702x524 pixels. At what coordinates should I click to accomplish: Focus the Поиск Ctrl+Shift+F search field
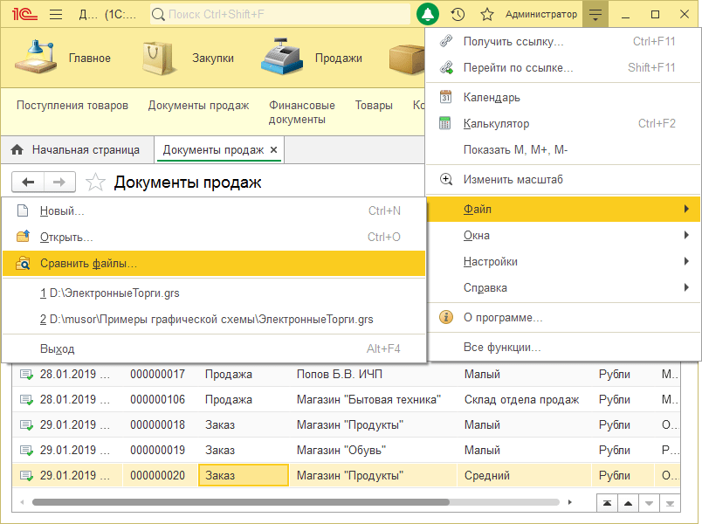[280, 14]
